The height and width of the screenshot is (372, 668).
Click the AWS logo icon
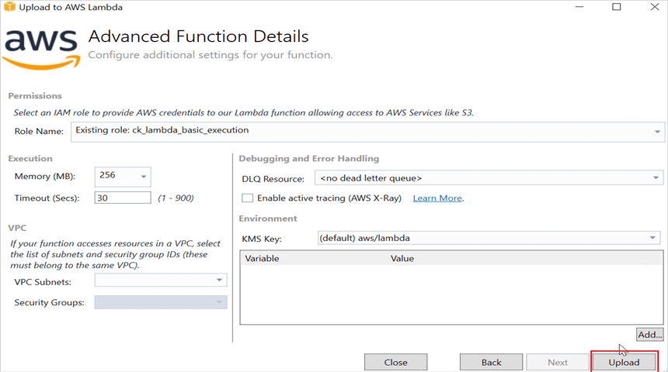pos(40,48)
